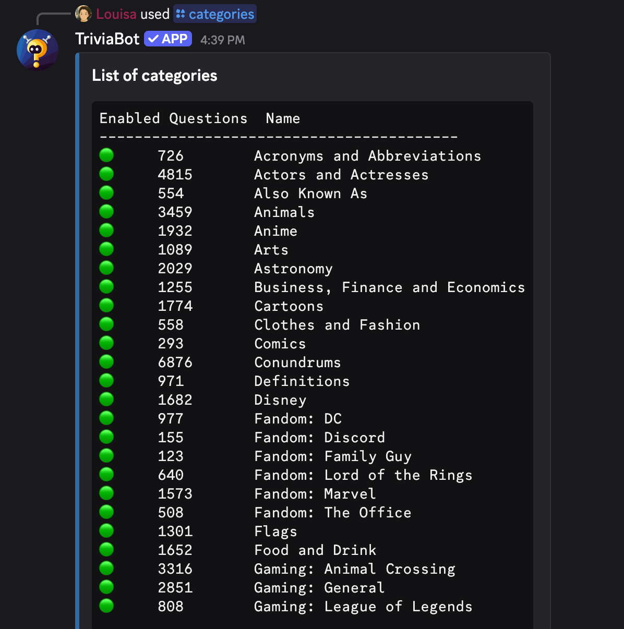
Task: Click the List of categories title
Action: point(154,76)
